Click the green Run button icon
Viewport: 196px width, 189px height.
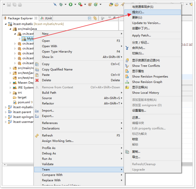(x=70, y=5)
